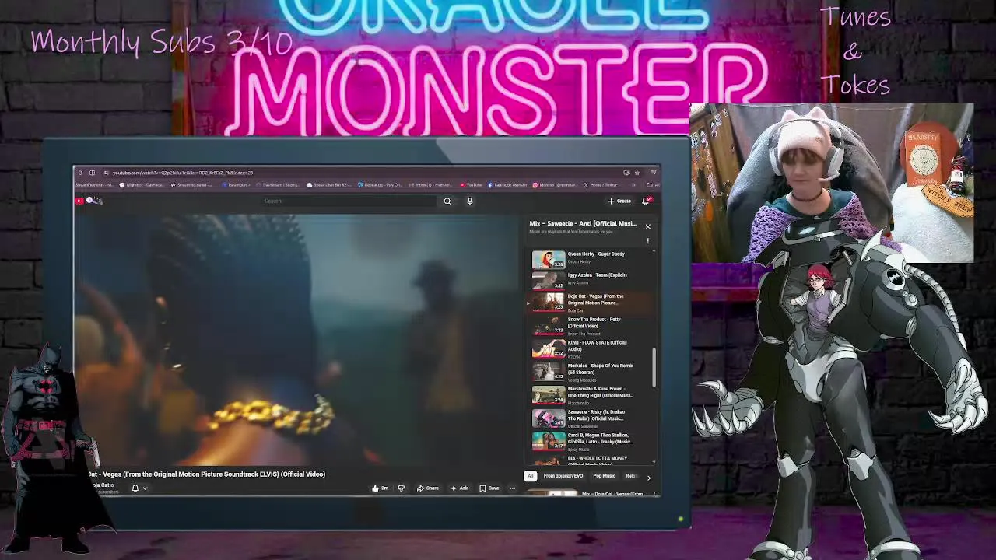996x560 pixels.
Task: Open the Streaming panel bookmark
Action: (192, 185)
